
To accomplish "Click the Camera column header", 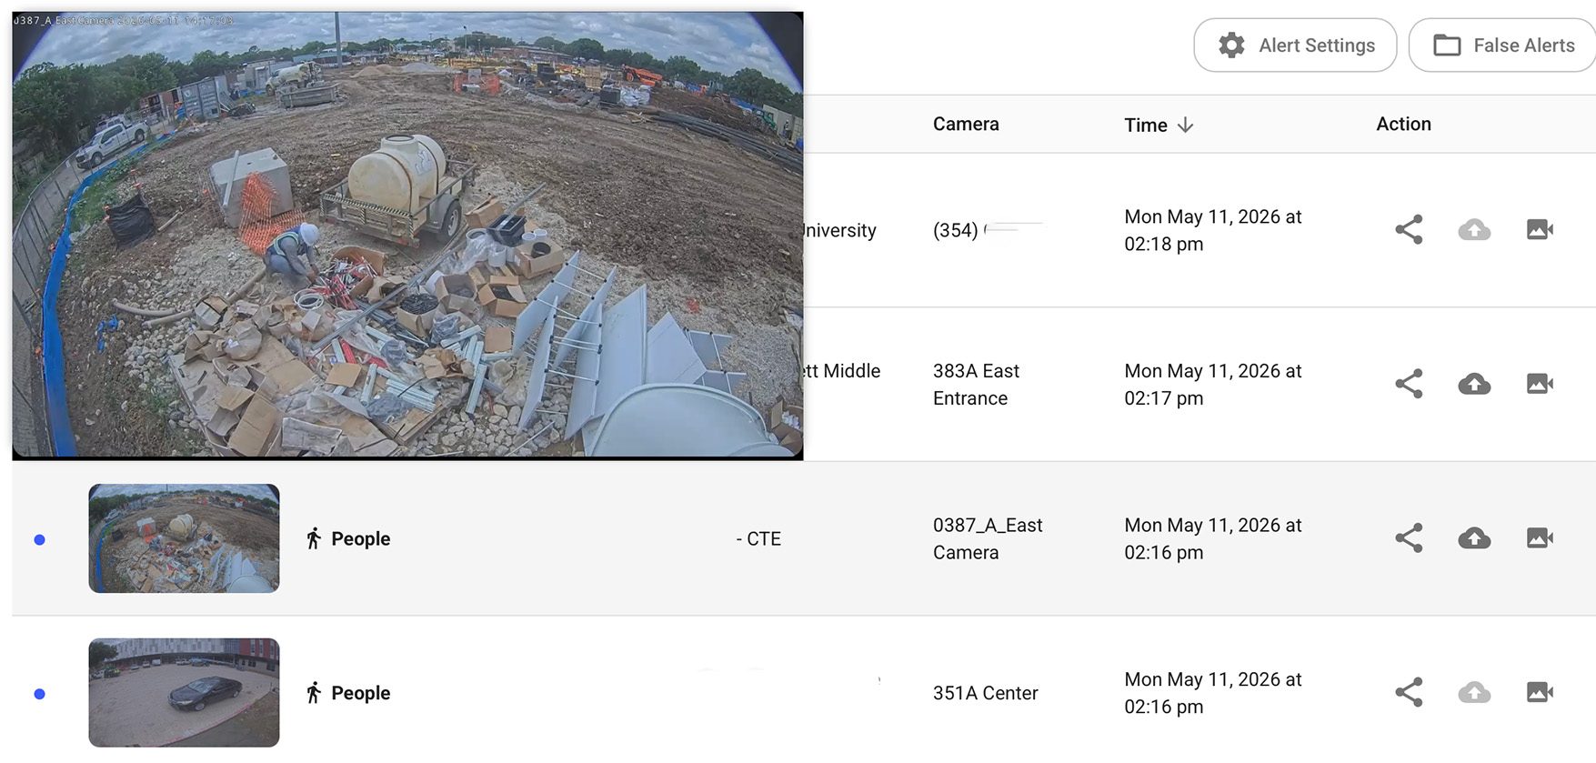I will (x=966, y=124).
